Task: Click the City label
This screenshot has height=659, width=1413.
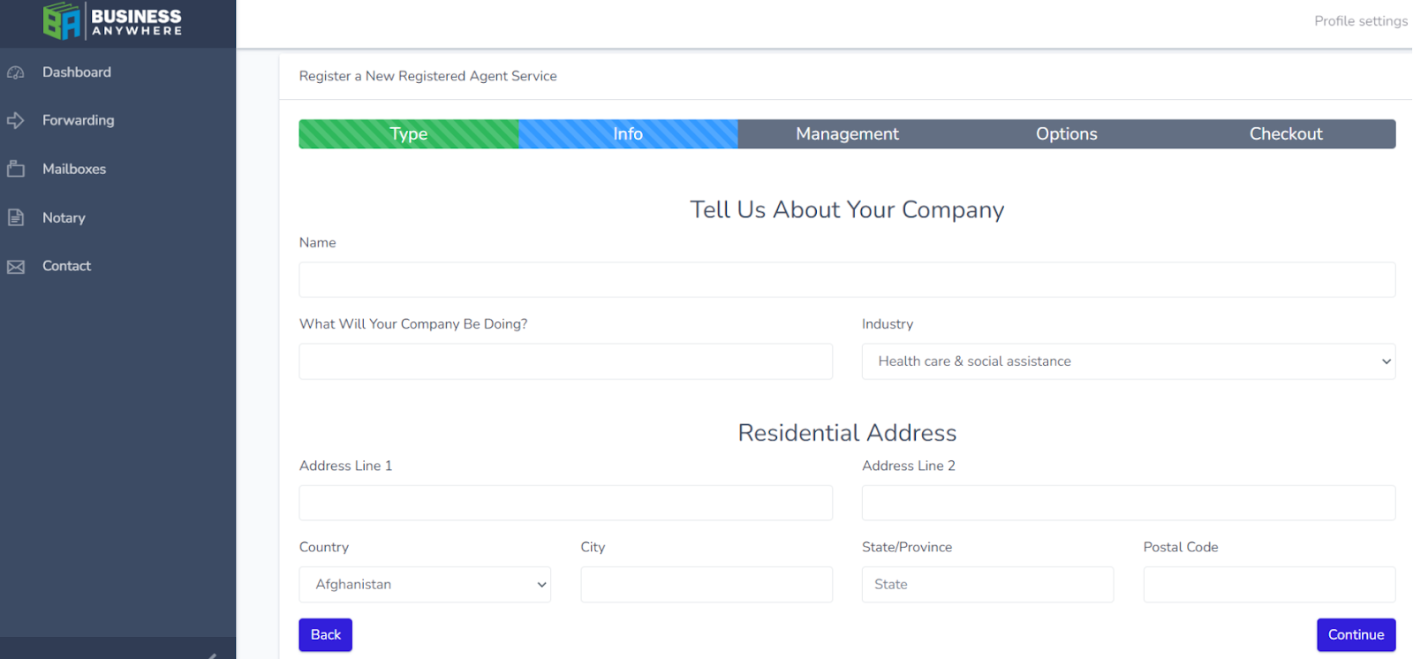Action: pos(593,547)
